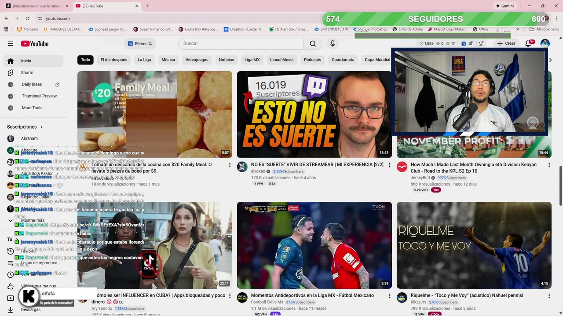Viewport: 563px width, 316px height.
Task: Open options menu for the $20 Family Meal video
Action: pos(230,165)
